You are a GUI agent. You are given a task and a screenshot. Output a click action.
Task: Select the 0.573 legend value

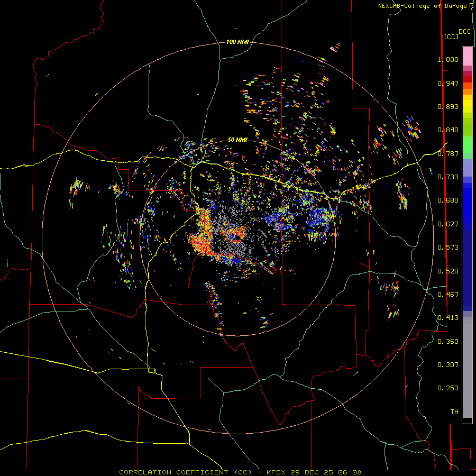(448, 248)
